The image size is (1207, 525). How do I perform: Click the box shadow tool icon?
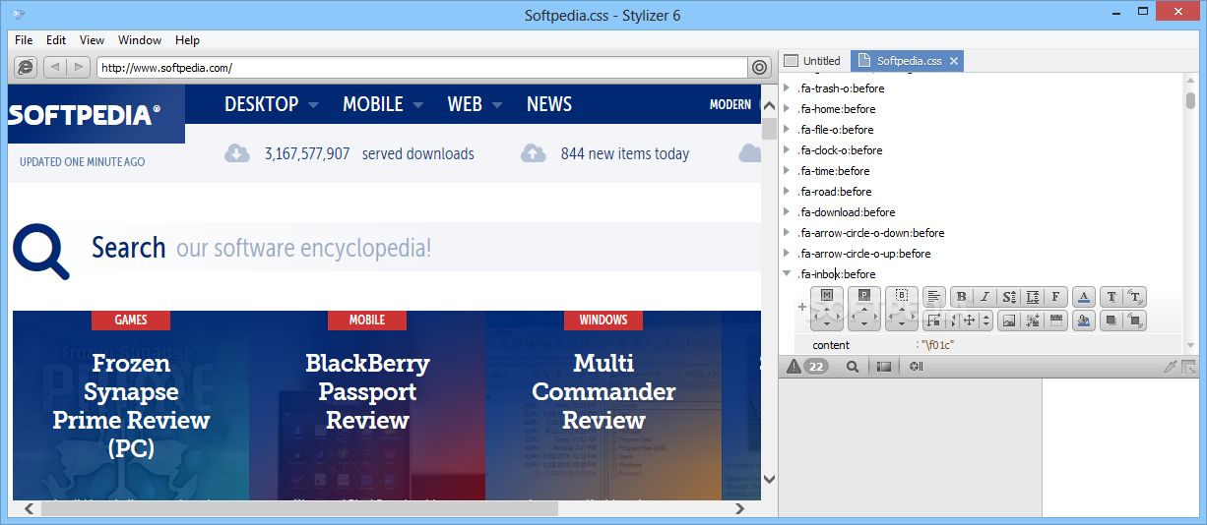click(1112, 321)
